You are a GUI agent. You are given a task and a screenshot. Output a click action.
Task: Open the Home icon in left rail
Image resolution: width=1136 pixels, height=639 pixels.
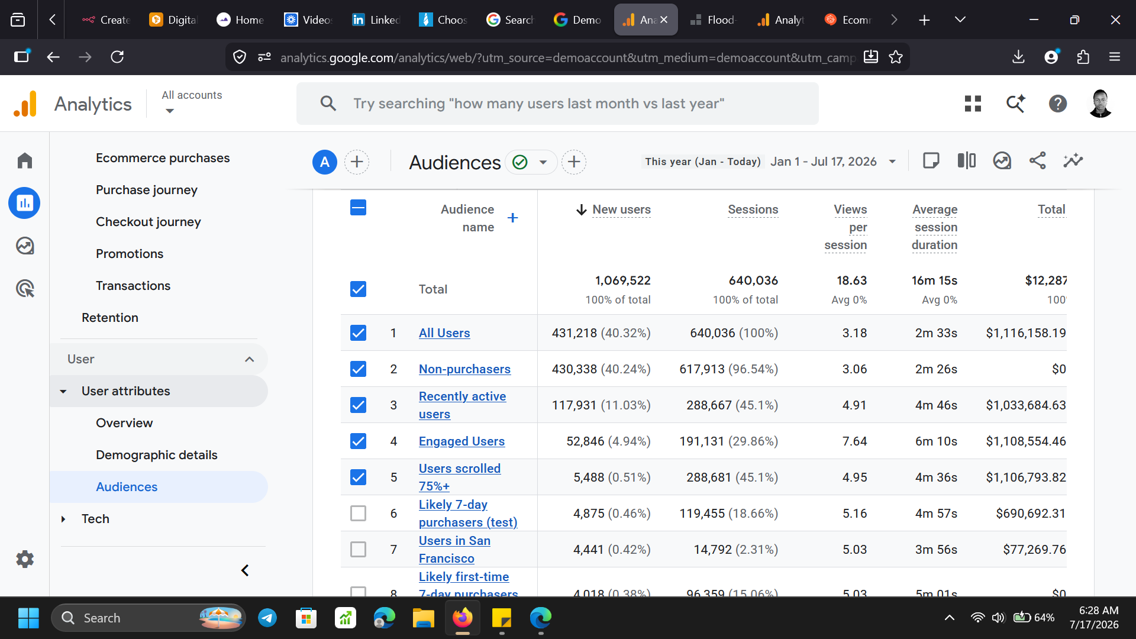(25, 160)
